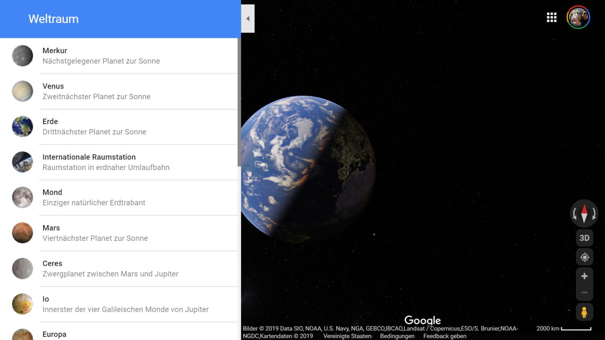Select the Mars list entry
The height and width of the screenshot is (340, 605).
(119, 233)
